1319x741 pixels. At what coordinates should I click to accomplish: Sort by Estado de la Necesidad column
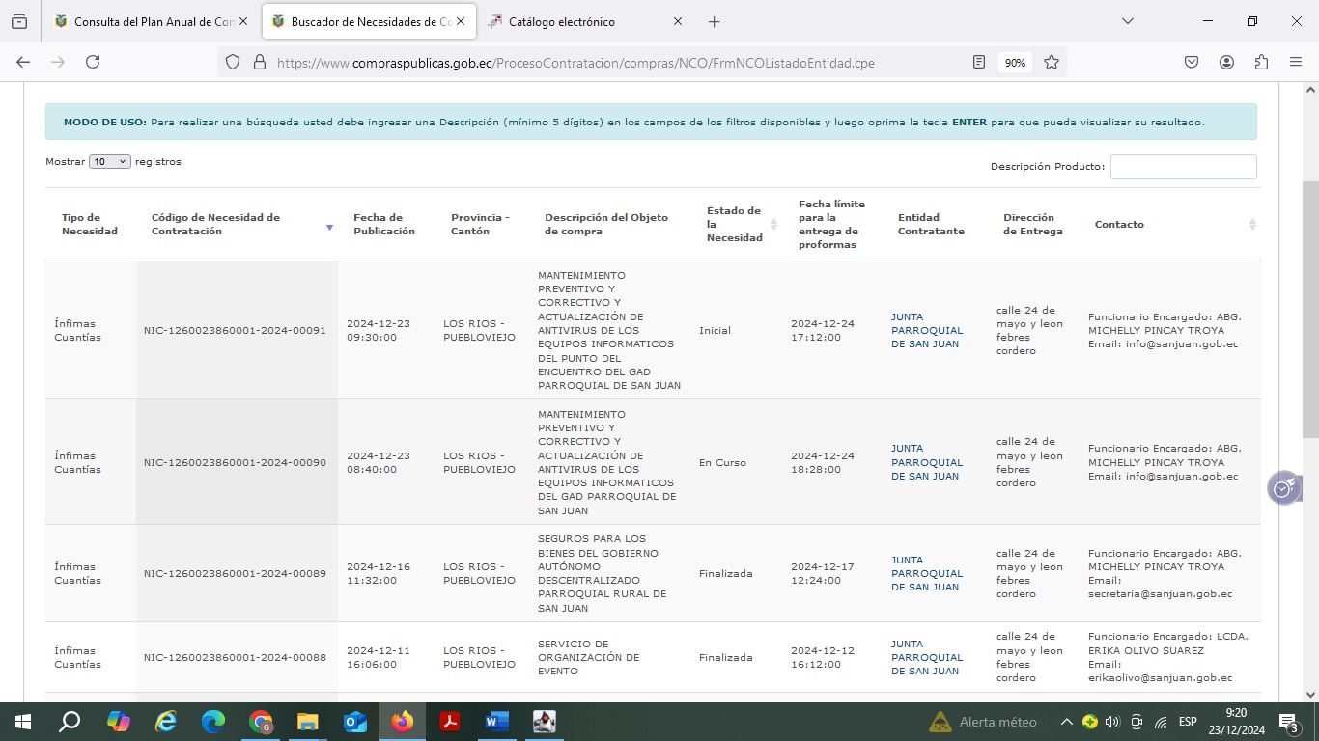pos(773,225)
